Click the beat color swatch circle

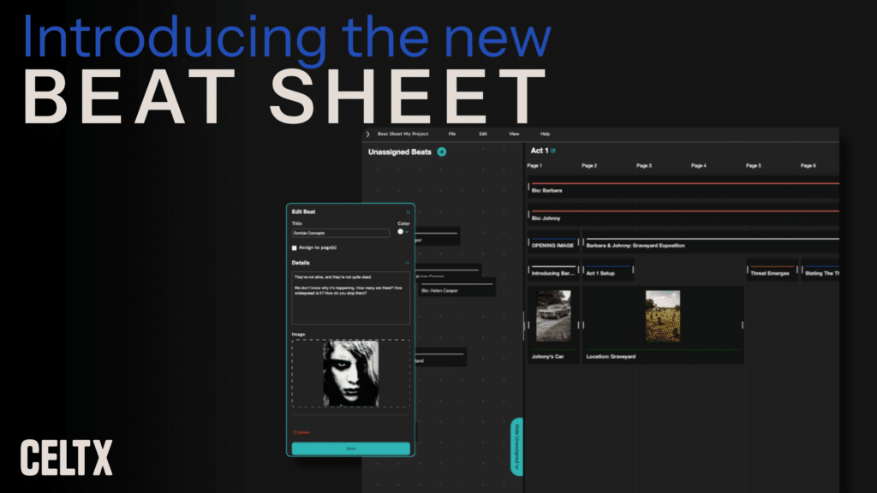[x=401, y=231]
